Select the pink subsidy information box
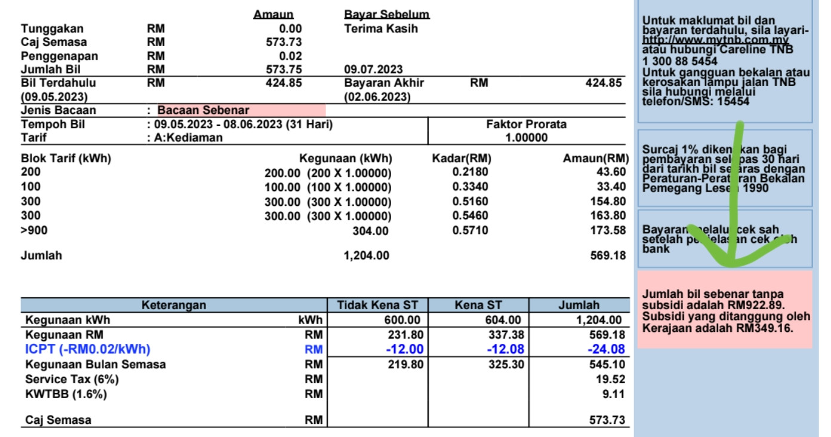The image size is (831, 437). pyautogui.click(x=725, y=309)
